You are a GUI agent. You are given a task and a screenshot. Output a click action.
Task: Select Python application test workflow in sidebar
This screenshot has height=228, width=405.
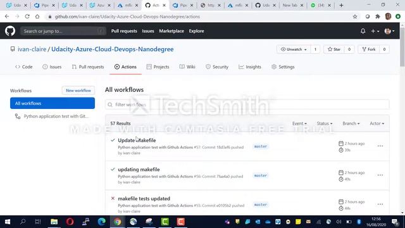(x=53, y=117)
